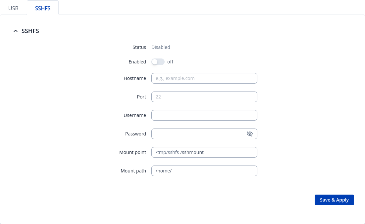Viewport: 365px width, 224px height.
Task: Select the Username text box
Action: click(204, 115)
